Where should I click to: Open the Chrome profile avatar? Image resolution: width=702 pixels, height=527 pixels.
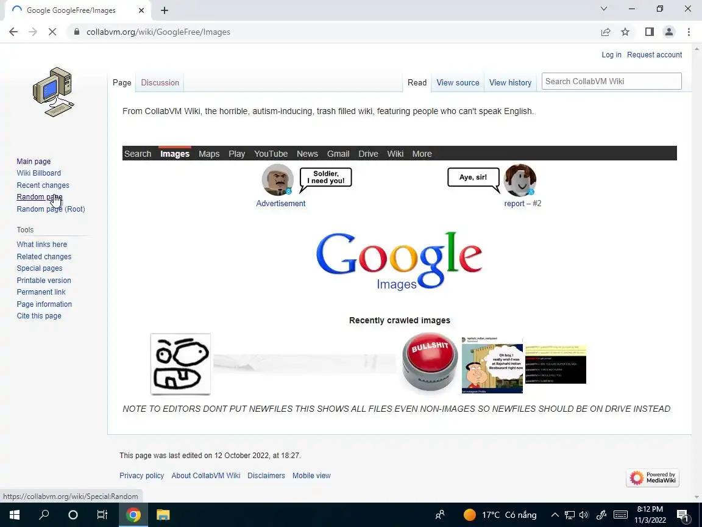pos(669,32)
